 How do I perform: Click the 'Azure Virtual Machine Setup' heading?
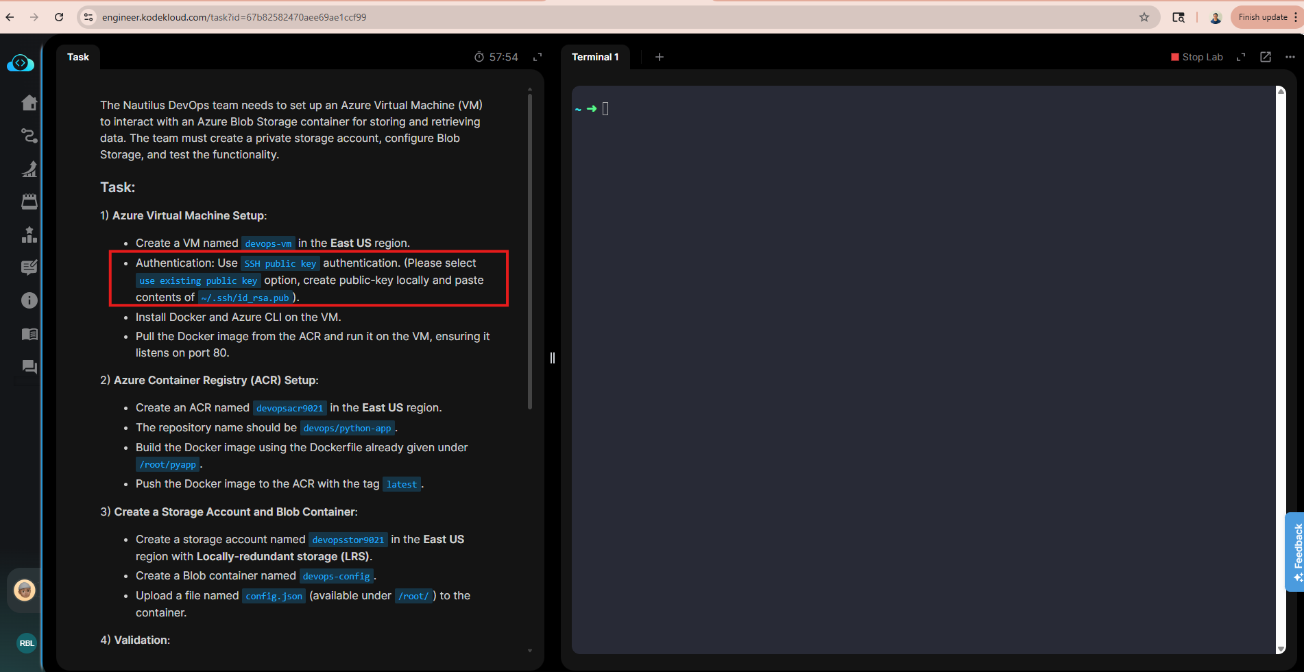[189, 215]
